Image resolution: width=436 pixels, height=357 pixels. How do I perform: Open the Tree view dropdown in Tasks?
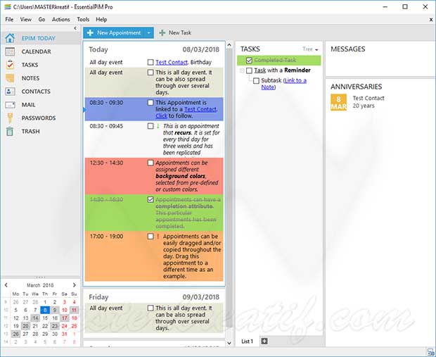coord(310,49)
